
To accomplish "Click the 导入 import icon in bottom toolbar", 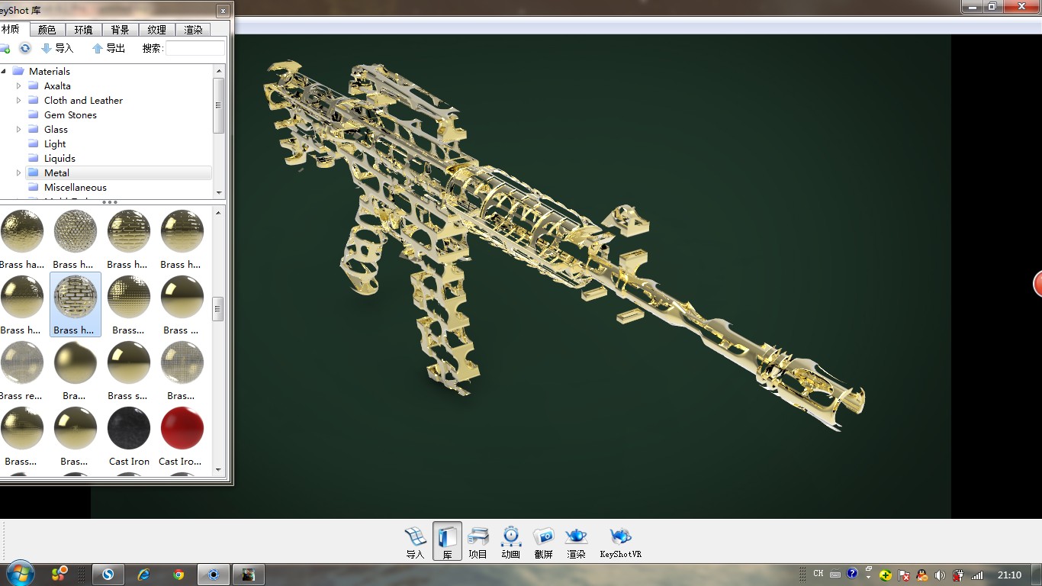I will coord(415,543).
